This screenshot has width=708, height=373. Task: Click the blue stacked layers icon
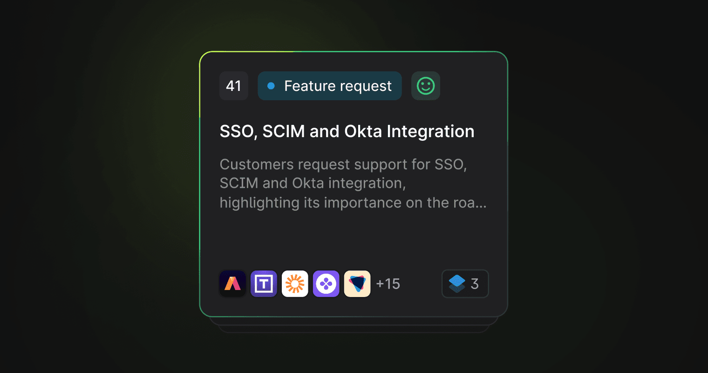click(457, 283)
